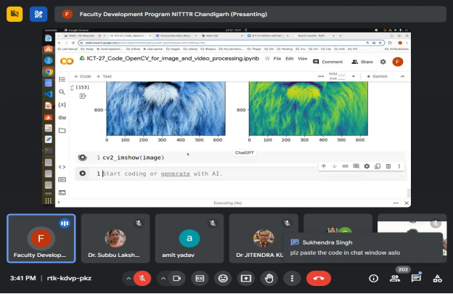This screenshot has height=294, width=453.
Task: Toggle output of cell [153]
Action: click(x=83, y=96)
